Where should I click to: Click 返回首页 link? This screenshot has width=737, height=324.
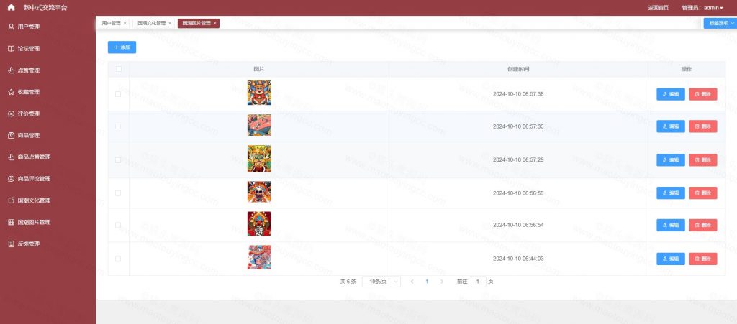[x=658, y=8]
